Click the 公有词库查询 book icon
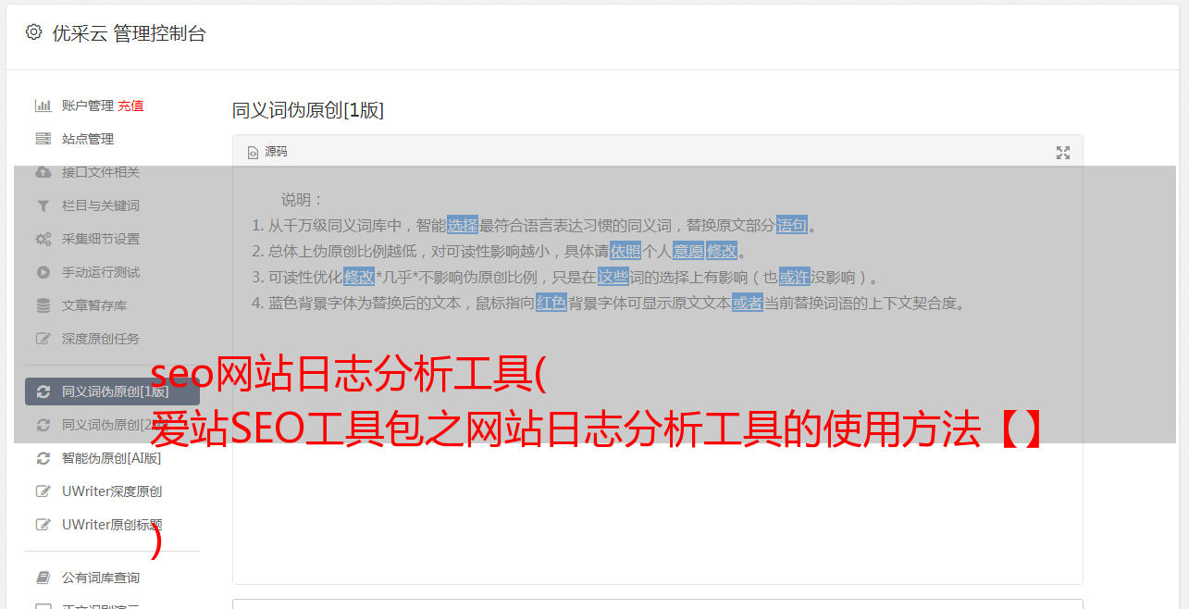 (43, 578)
